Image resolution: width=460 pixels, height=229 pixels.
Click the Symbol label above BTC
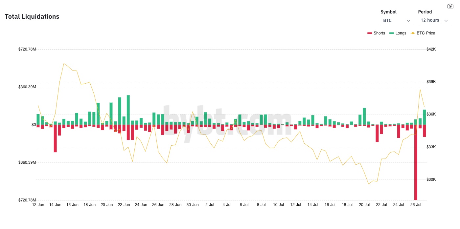(x=388, y=12)
